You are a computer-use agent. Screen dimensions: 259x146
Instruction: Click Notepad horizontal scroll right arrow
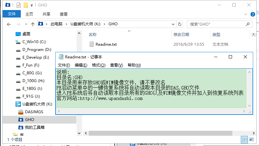tap(244, 111)
